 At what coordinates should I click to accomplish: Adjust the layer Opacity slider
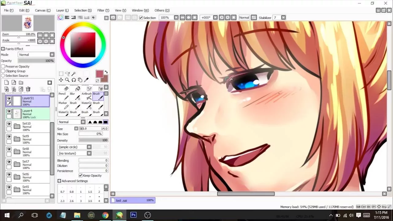coord(36,61)
